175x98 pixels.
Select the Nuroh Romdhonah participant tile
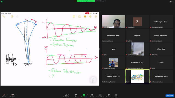[161, 35]
